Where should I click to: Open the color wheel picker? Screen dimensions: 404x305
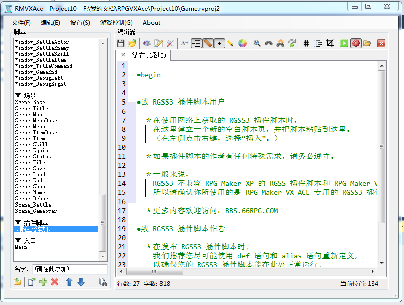coord(242,43)
